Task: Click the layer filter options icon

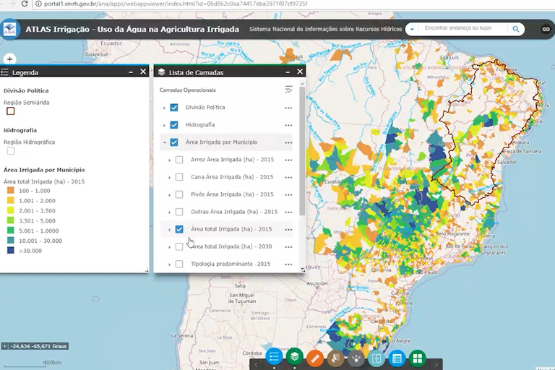Action: click(289, 90)
